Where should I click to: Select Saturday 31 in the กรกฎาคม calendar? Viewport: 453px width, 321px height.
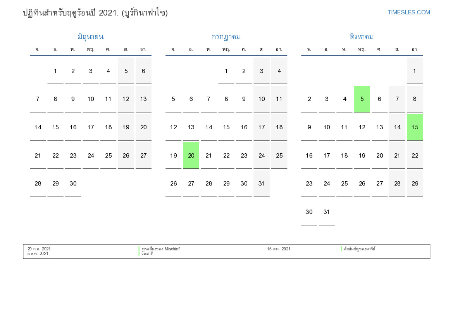[262, 184]
